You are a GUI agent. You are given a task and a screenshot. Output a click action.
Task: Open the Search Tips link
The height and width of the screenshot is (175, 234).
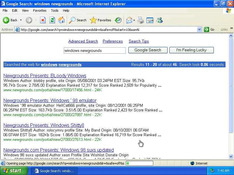coord(139,41)
